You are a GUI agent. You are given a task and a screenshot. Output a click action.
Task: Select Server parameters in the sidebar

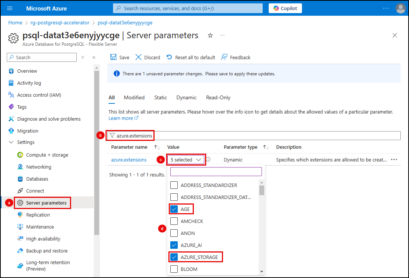click(x=46, y=203)
